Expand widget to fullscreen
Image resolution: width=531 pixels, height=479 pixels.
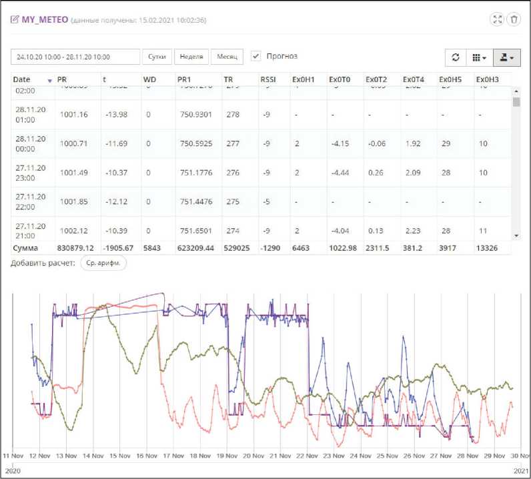coord(497,19)
